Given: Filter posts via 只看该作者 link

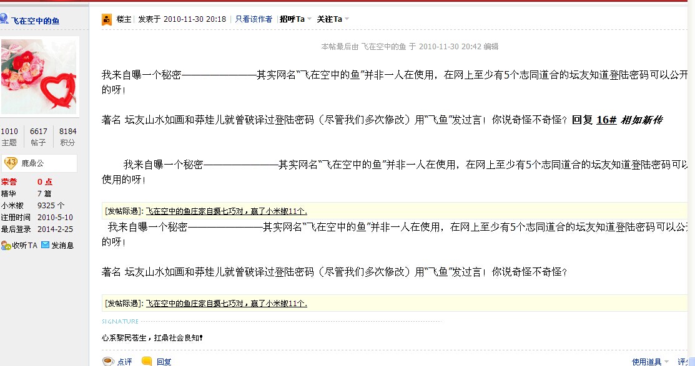Looking at the screenshot, I should point(254,19).
